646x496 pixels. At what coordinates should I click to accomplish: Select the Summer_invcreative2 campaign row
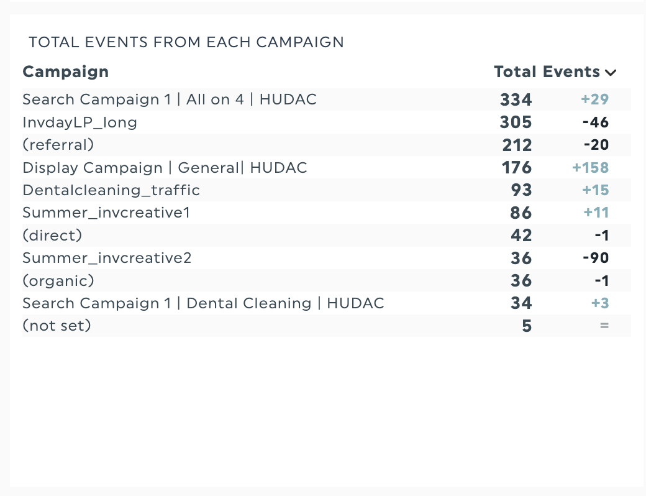[x=107, y=258]
